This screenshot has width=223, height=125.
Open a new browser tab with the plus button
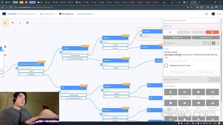click(x=199, y=2)
